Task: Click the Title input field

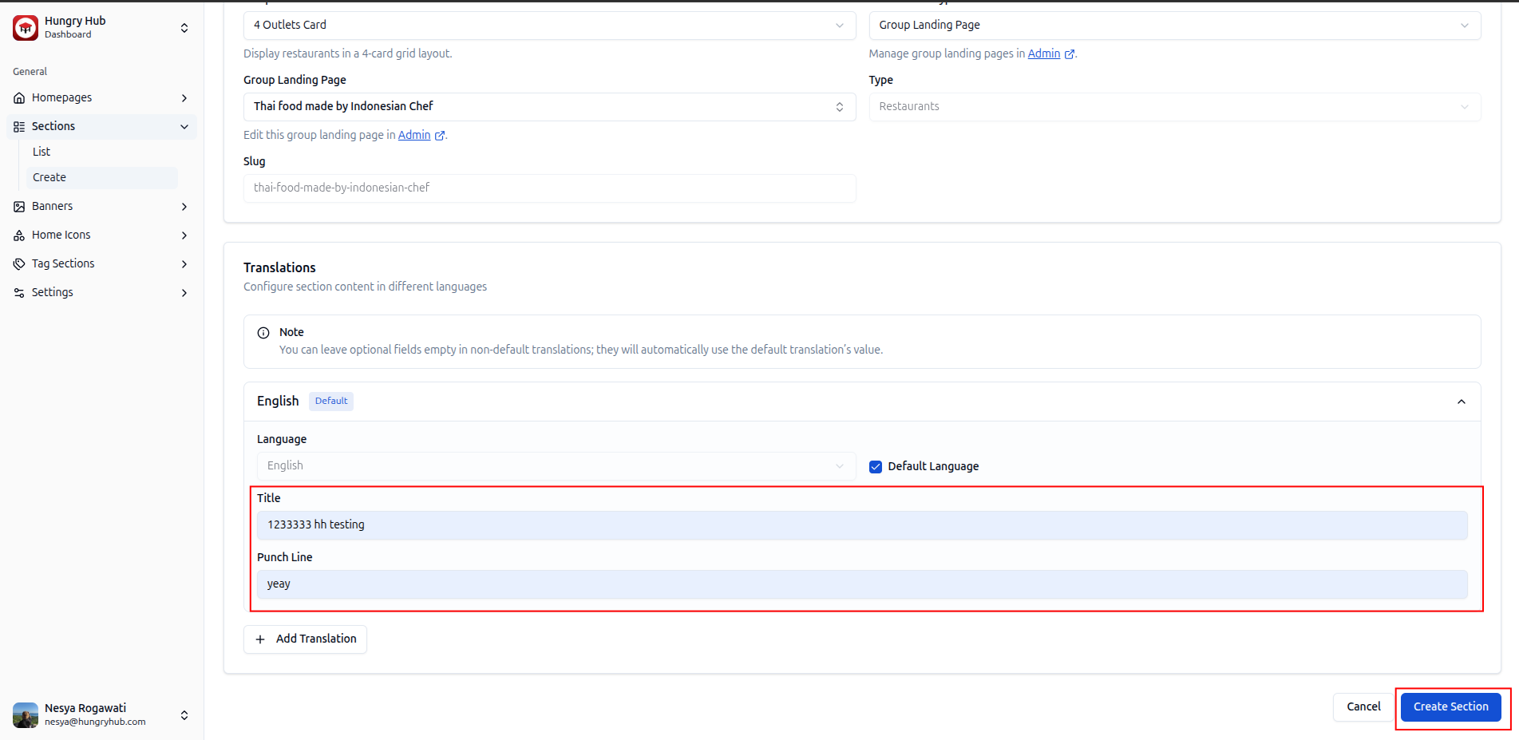Action: pyautogui.click(x=861, y=525)
